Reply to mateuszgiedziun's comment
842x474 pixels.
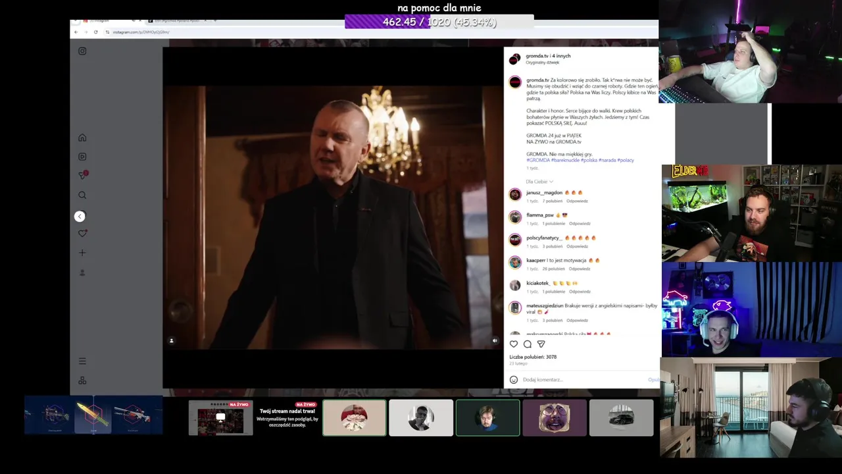click(577, 320)
